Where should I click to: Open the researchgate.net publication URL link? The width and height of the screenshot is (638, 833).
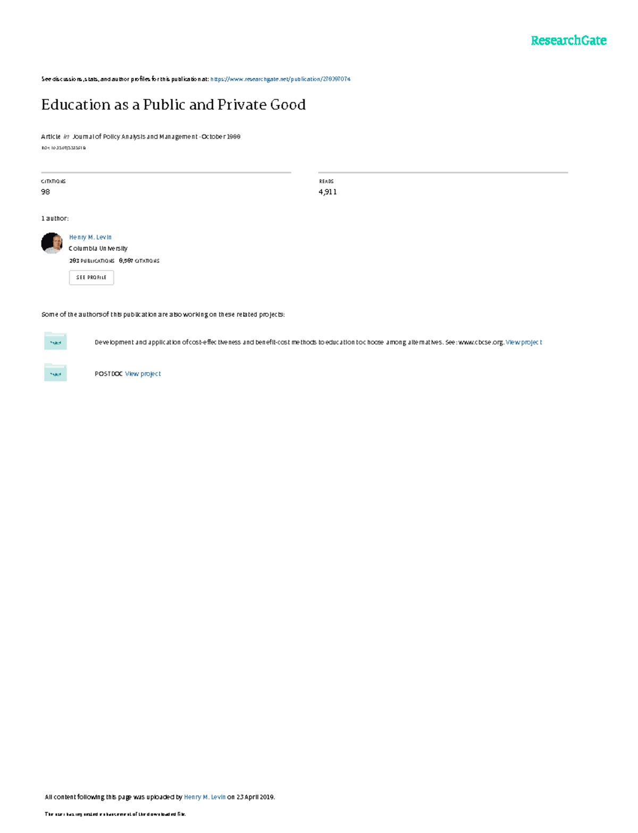click(280, 79)
